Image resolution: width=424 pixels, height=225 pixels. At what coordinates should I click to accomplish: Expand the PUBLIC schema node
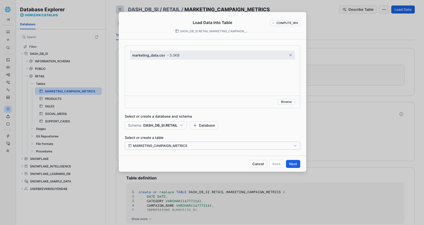tap(27, 69)
